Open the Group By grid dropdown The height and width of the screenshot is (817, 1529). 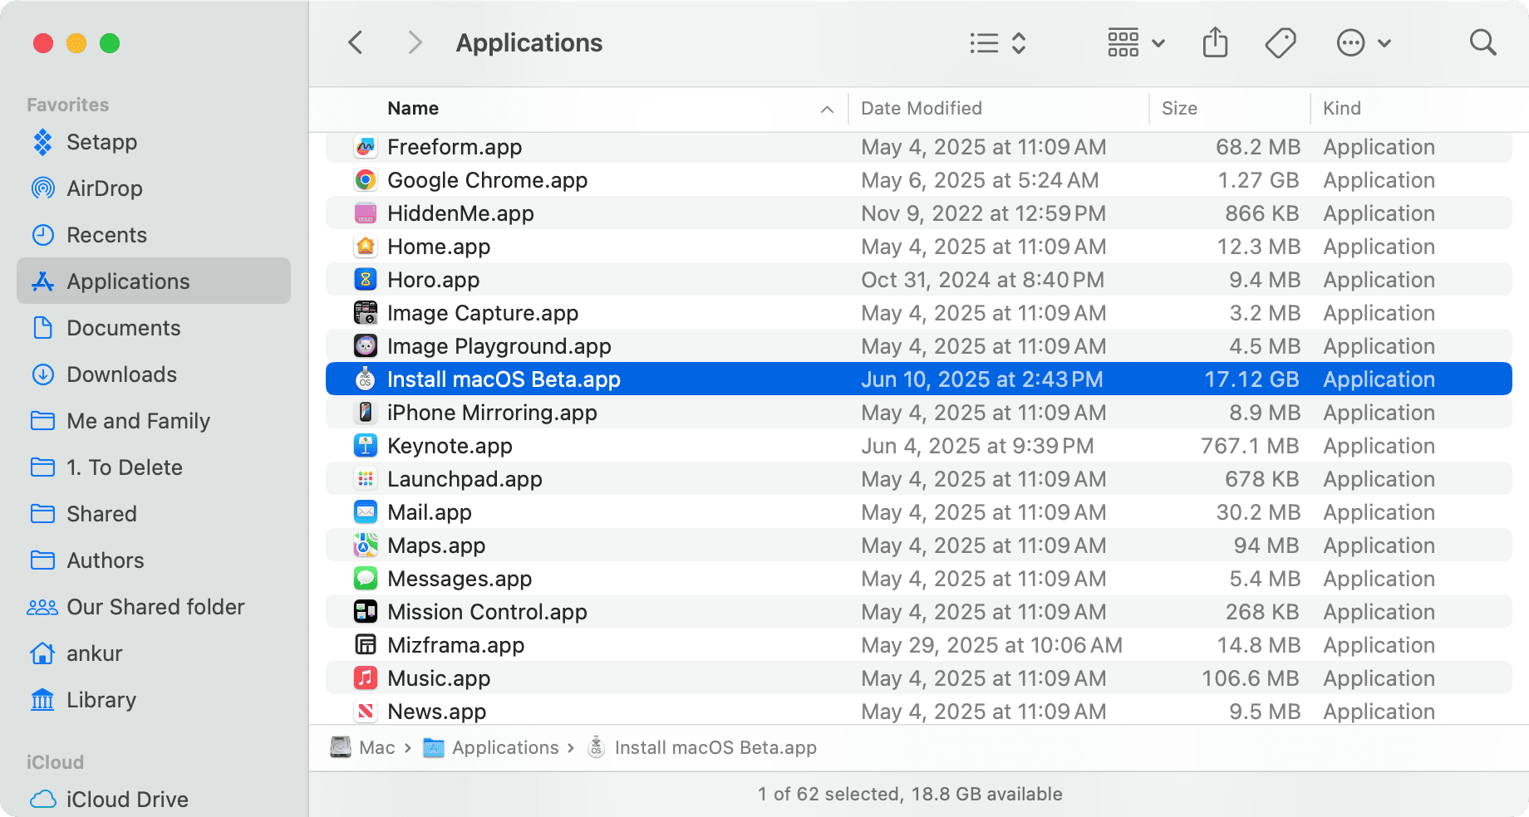(1136, 43)
